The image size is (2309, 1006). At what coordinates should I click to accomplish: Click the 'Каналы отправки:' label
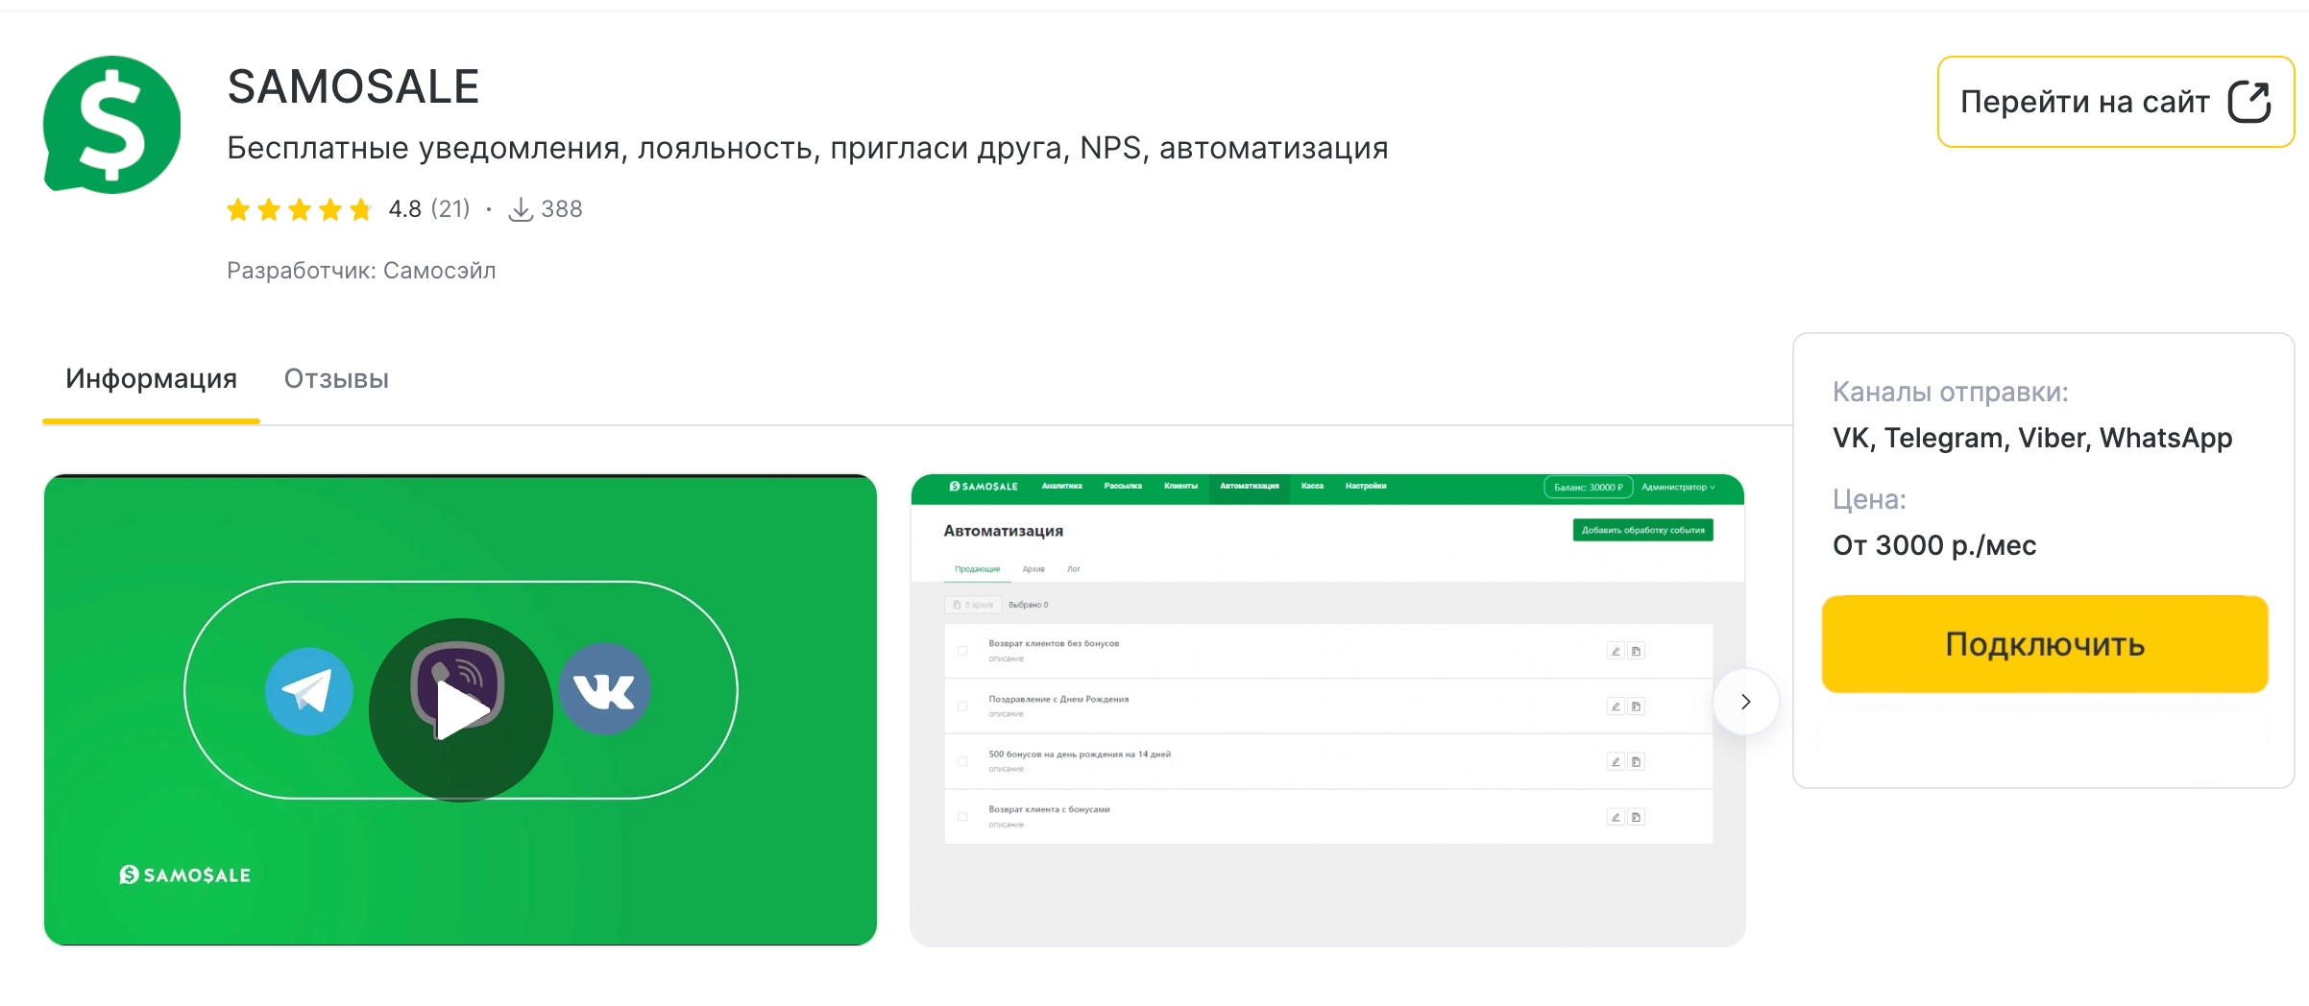(1951, 392)
